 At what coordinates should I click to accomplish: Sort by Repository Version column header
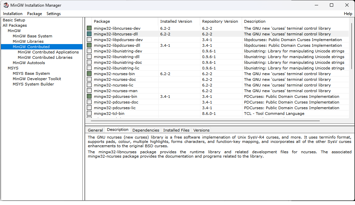(220, 21)
